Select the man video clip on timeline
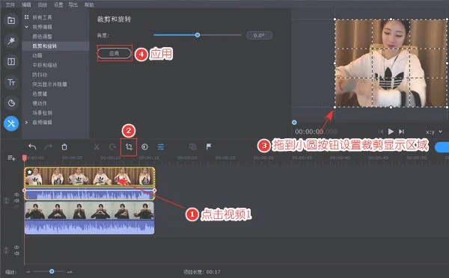The height and width of the screenshot is (278, 449). pyautogui.click(x=89, y=211)
